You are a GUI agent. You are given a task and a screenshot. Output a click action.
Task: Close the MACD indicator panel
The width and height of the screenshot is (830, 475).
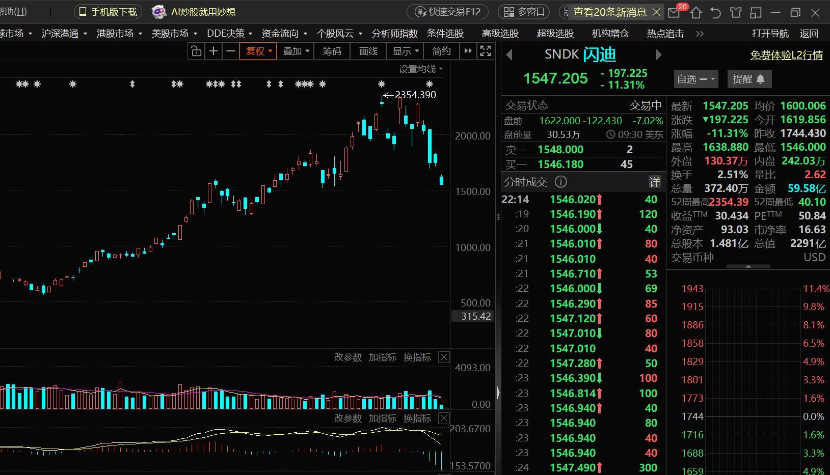tap(444, 418)
